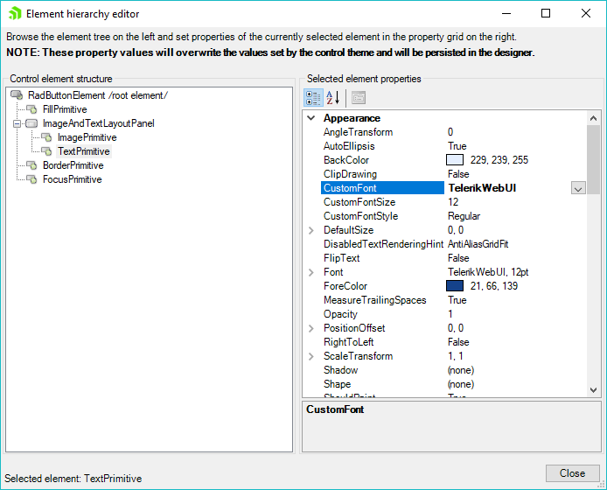Screen dimensions: 607x490
Task: Click the AutoEllipsis value True
Action: coord(457,146)
